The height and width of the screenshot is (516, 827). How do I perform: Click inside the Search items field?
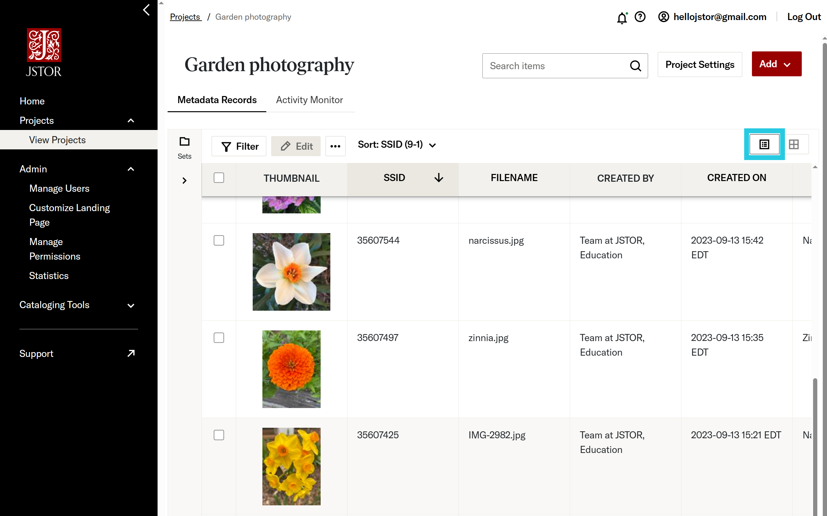pos(556,66)
